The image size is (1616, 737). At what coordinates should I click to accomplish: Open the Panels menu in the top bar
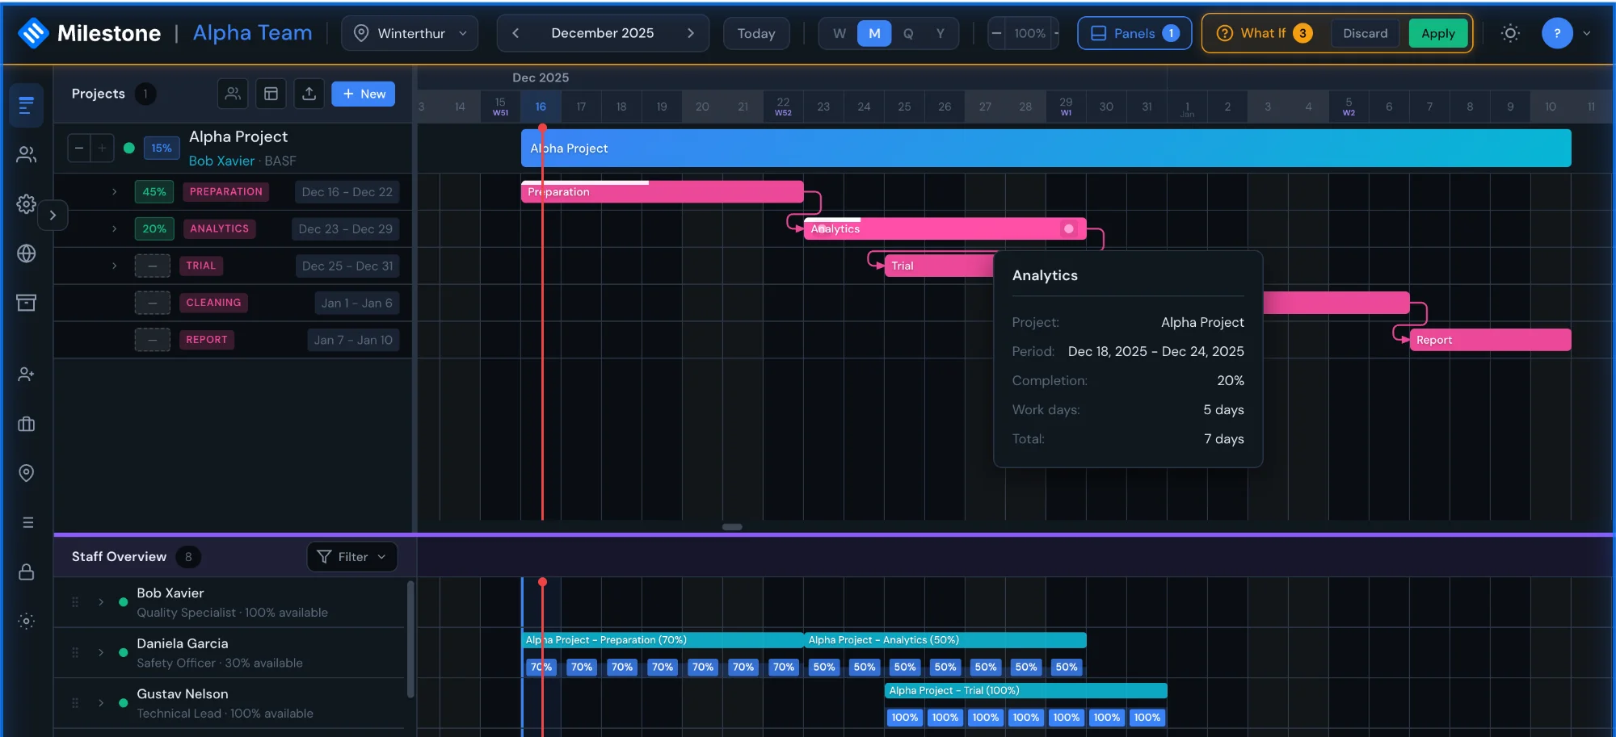[1134, 33]
